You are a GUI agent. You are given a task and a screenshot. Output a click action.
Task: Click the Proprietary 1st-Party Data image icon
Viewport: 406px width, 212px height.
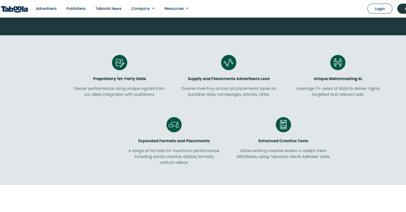[x=119, y=62]
